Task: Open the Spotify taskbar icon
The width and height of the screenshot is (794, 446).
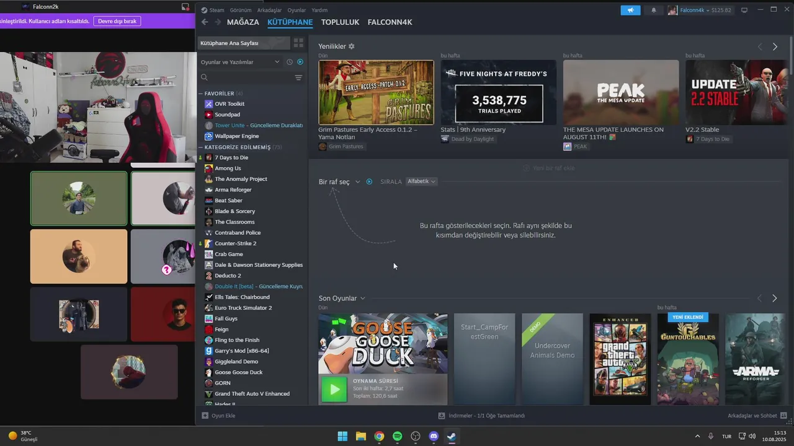Action: click(x=397, y=436)
